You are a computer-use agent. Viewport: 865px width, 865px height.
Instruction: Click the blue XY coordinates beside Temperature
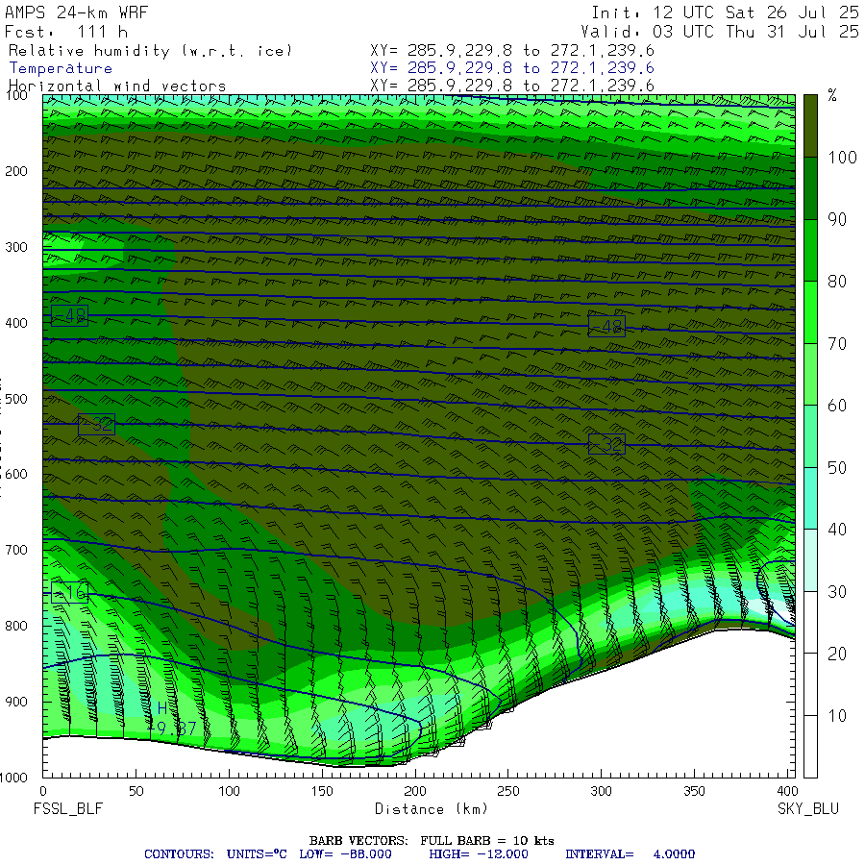[x=512, y=68]
